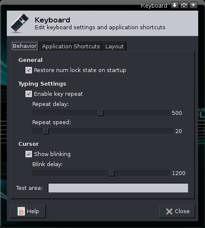Open the Application Shortcuts tab
The width and height of the screenshot is (205, 228).
(x=71, y=46)
